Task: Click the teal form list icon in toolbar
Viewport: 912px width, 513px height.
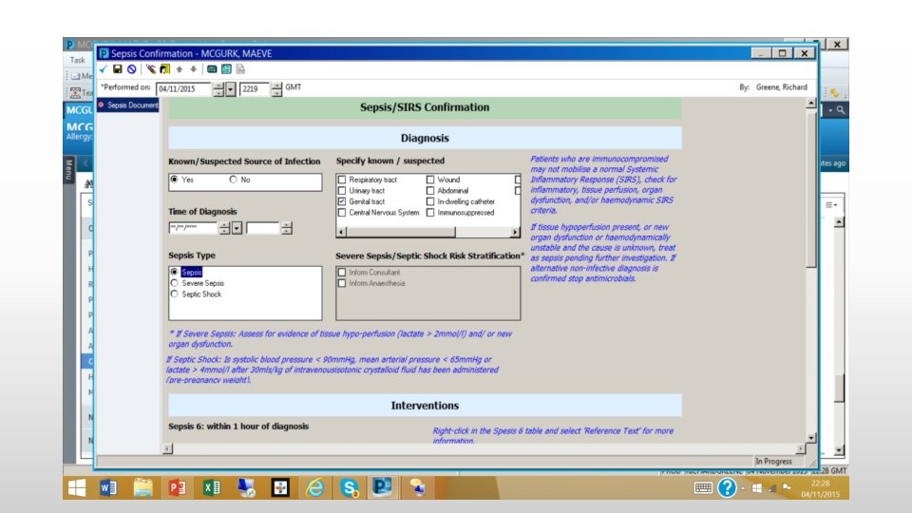Action: [x=226, y=69]
